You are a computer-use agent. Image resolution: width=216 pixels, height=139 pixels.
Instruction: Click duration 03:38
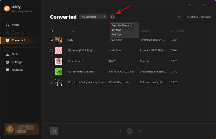[x=174, y=40]
